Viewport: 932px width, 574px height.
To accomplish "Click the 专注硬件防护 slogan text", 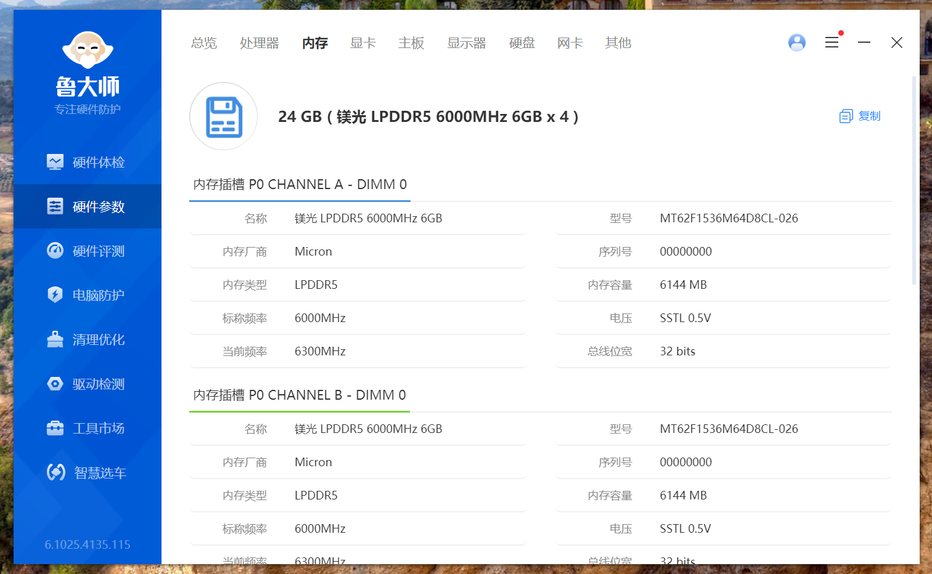I will click(x=88, y=109).
